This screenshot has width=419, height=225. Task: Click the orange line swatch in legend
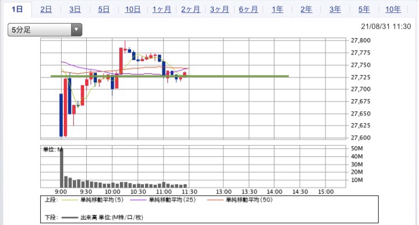click(x=215, y=200)
